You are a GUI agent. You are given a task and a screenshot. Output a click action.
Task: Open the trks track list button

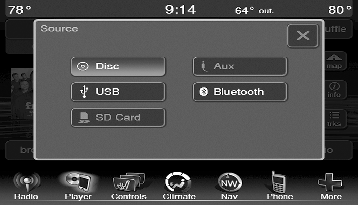(335, 119)
